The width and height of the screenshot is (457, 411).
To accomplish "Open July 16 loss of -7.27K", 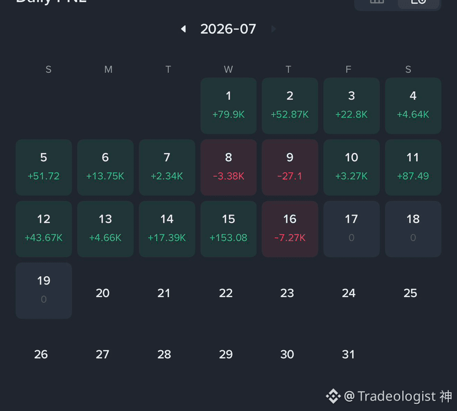I will coord(290,229).
